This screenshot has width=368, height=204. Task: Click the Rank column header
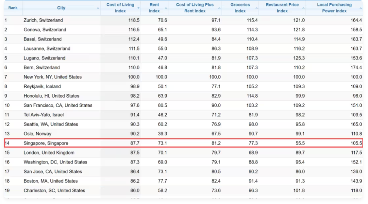click(13, 8)
